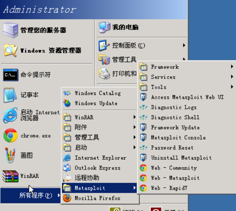Click the Framework Update shield icon
This screenshot has height=211, width=236.
tap(143, 128)
